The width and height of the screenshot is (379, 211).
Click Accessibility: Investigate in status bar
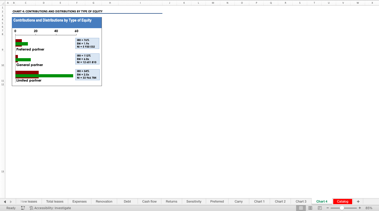click(x=50, y=208)
